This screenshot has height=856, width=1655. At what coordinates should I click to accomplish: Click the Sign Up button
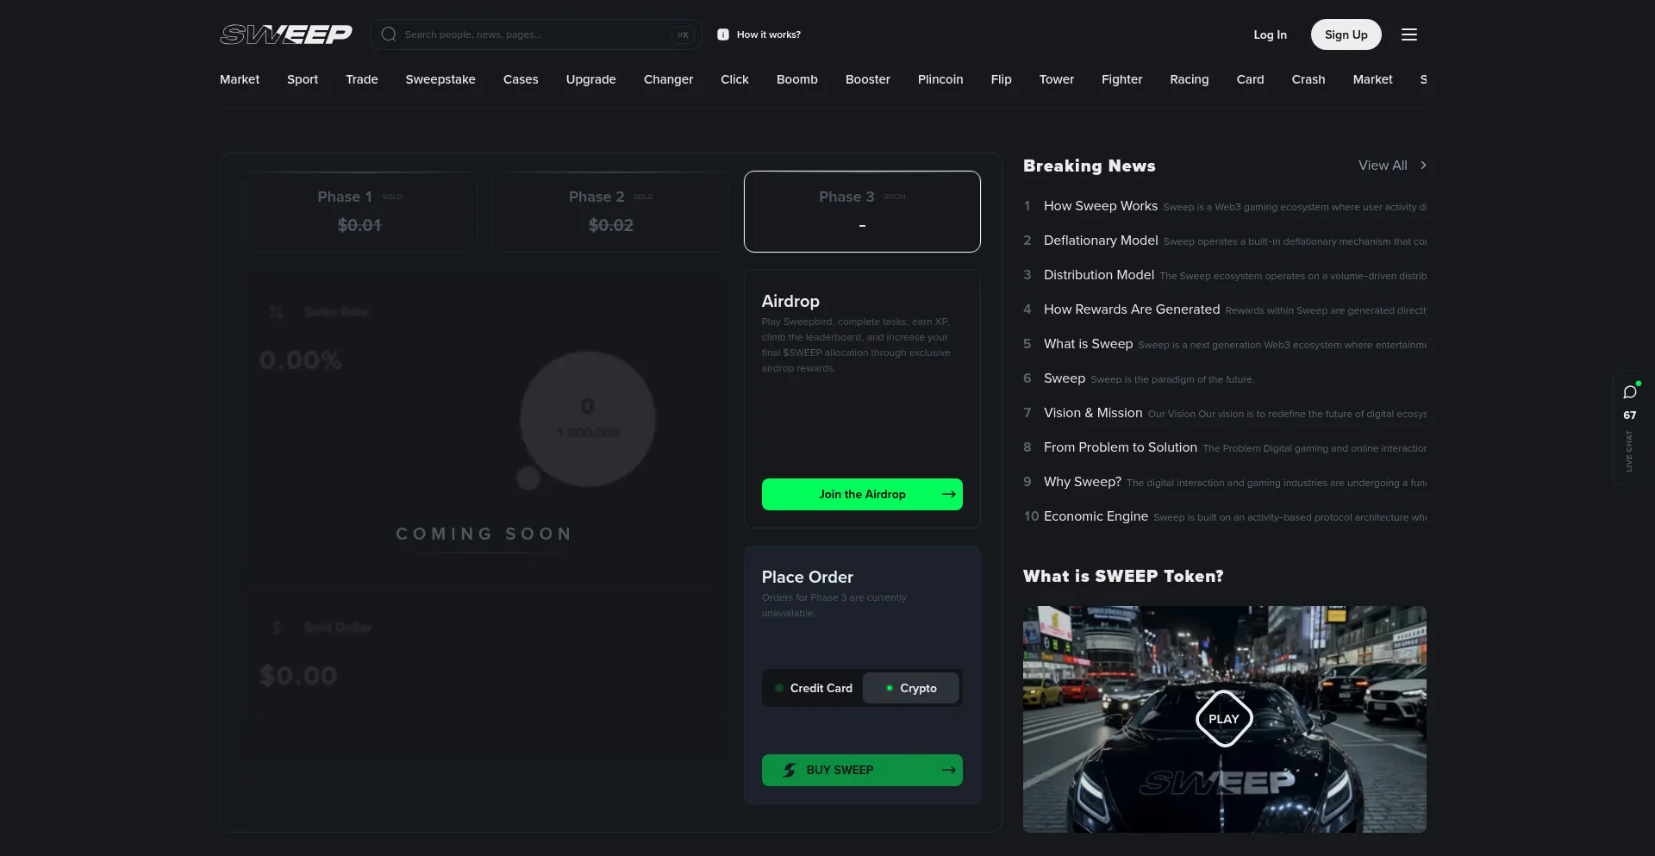point(1346,34)
